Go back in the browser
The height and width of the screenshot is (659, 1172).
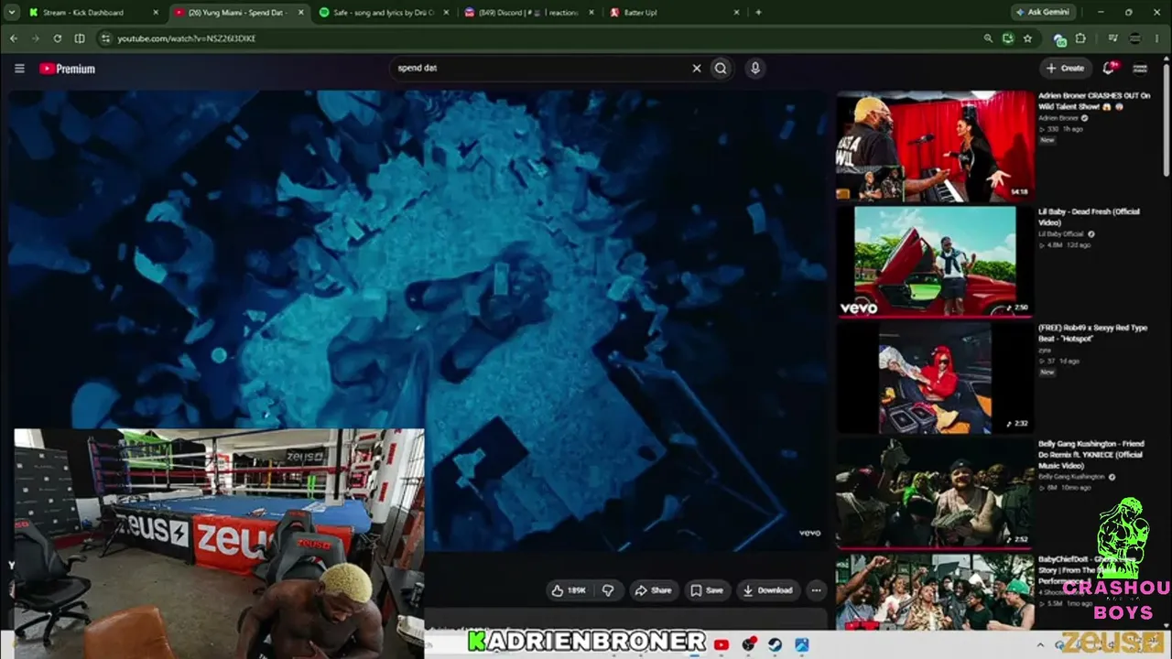pos(14,38)
